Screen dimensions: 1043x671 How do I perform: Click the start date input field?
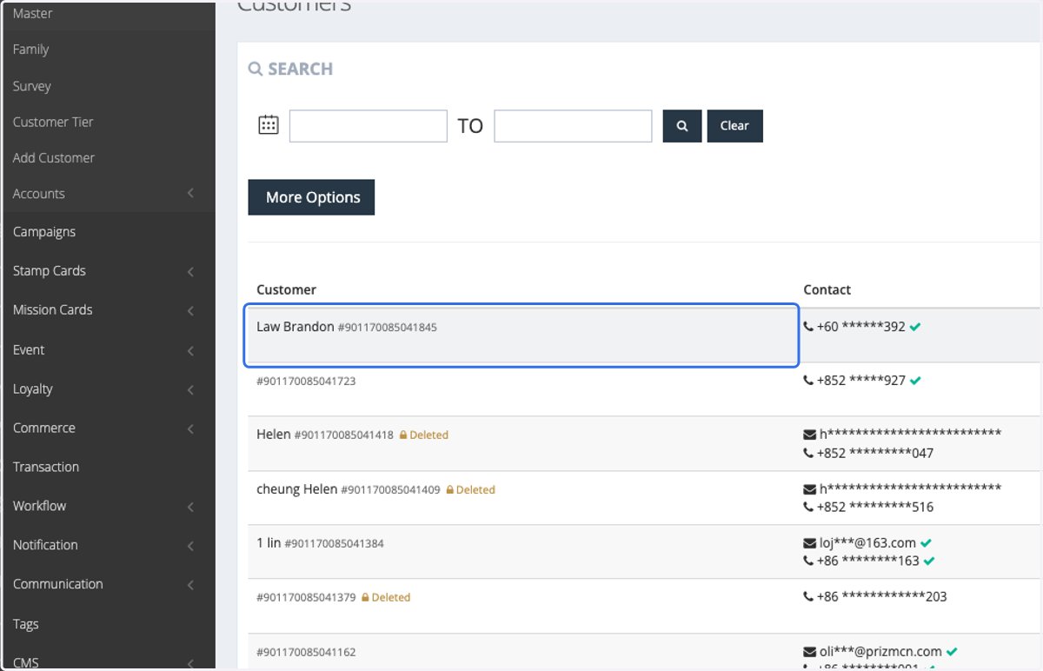click(369, 126)
